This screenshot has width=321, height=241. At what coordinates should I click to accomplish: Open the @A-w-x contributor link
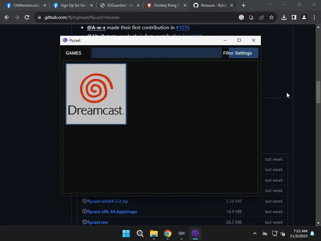96,28
